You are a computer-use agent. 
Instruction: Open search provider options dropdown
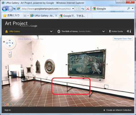[133, 9]
